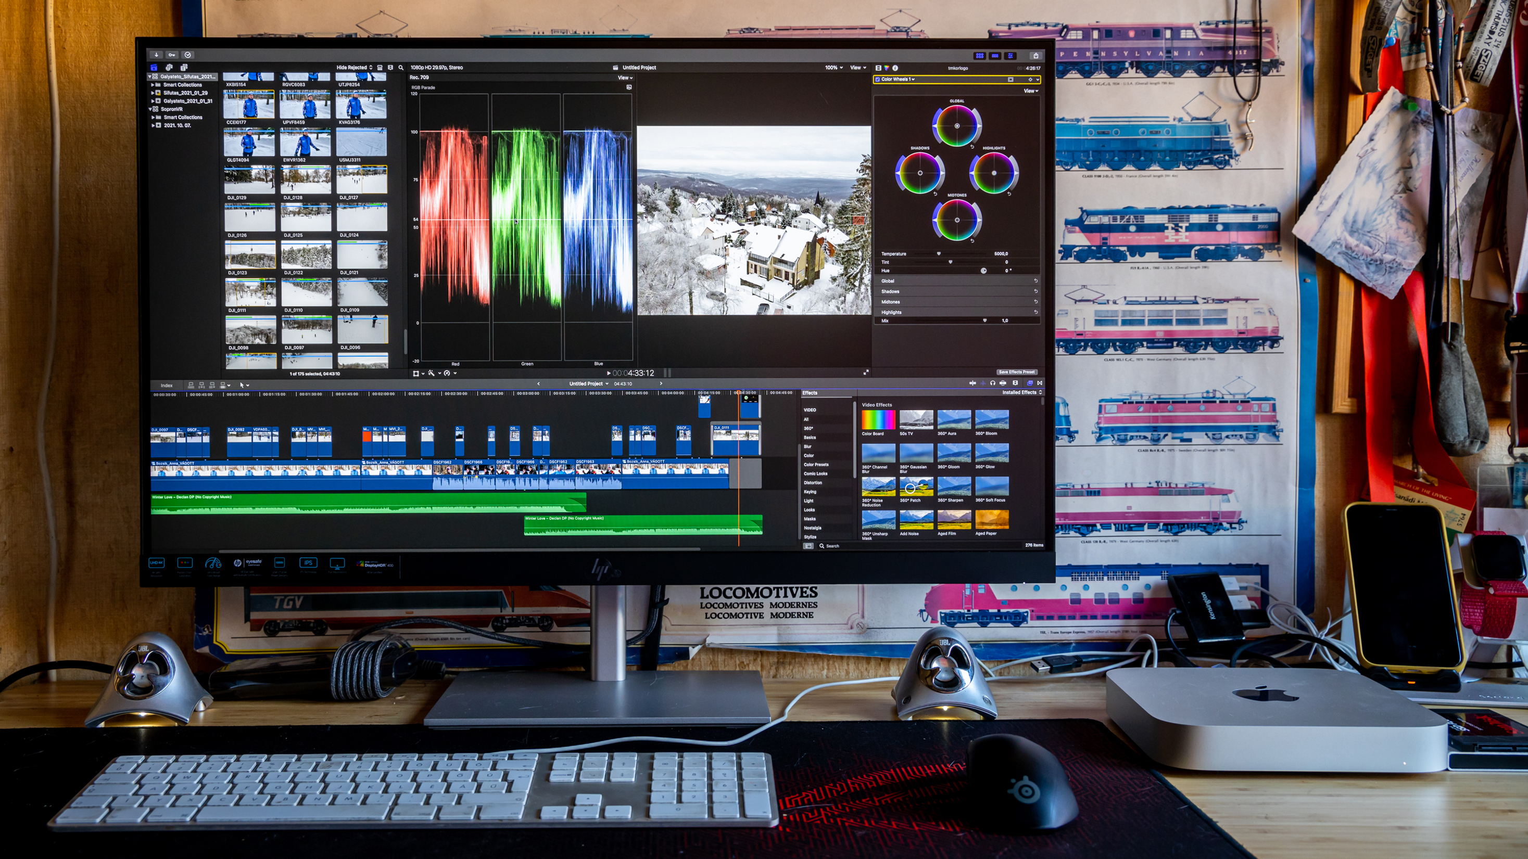Open the Photos and Audio sidebar
The width and height of the screenshot is (1528, 859).
(169, 68)
